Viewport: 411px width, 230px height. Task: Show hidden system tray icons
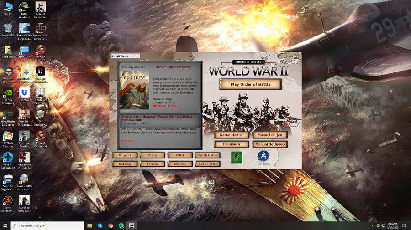pos(373,225)
